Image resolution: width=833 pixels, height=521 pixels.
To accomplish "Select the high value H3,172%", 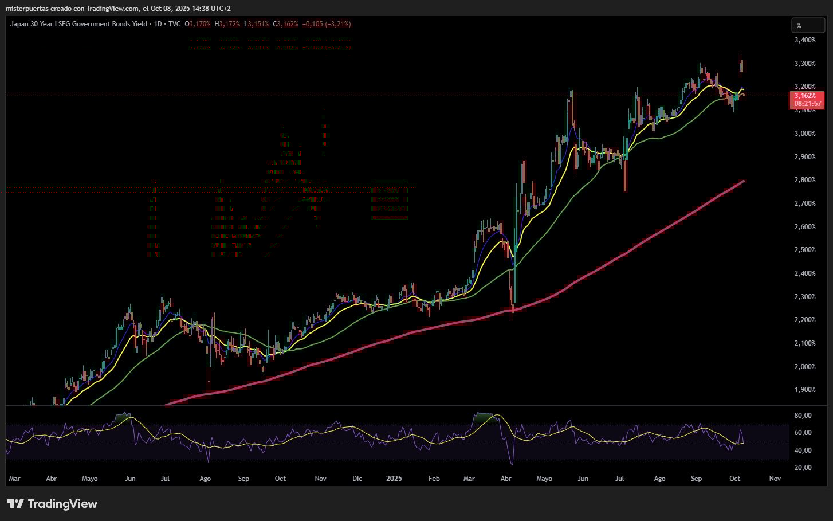I will tap(227, 24).
